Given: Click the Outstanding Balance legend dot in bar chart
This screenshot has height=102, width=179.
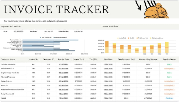Looking at the screenshot, I should tap(54, 37).
